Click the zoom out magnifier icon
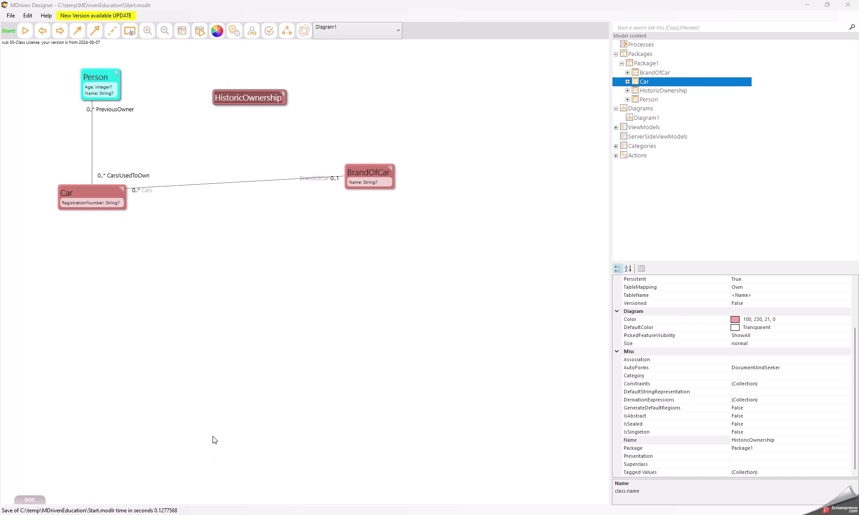Screen dimensions: 859x515 tap(165, 31)
